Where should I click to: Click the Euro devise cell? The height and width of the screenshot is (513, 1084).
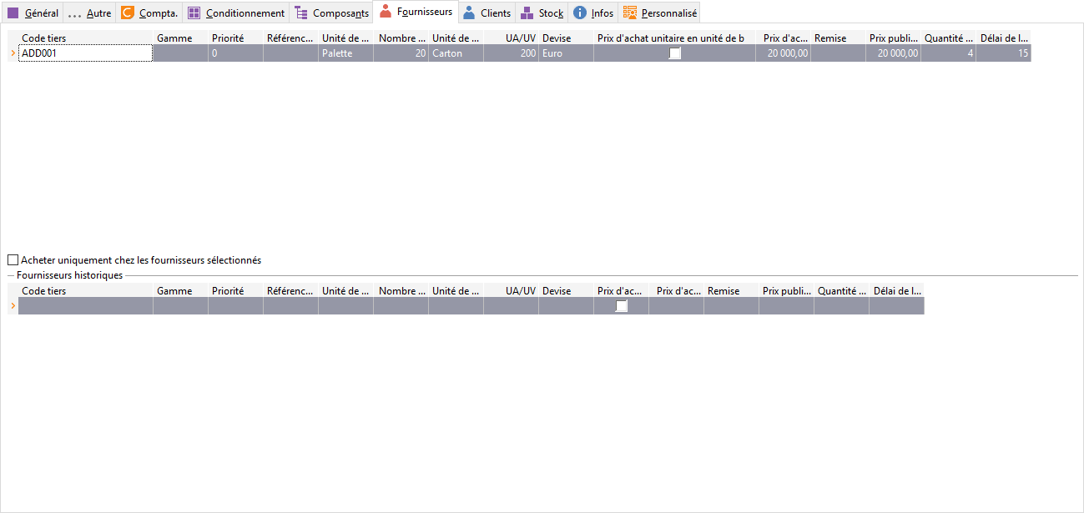tap(567, 53)
